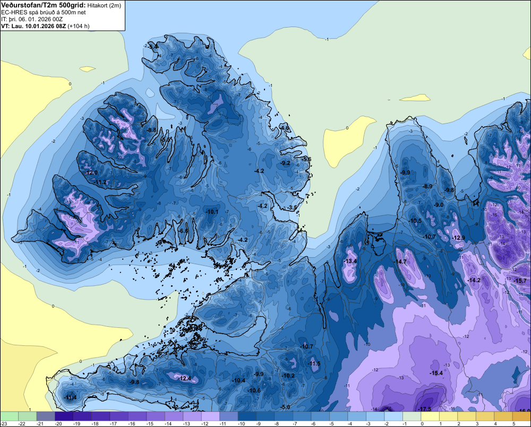This screenshot has width=531, height=427.
Task: Click the -6.6 temperature label
Action: coord(183,231)
